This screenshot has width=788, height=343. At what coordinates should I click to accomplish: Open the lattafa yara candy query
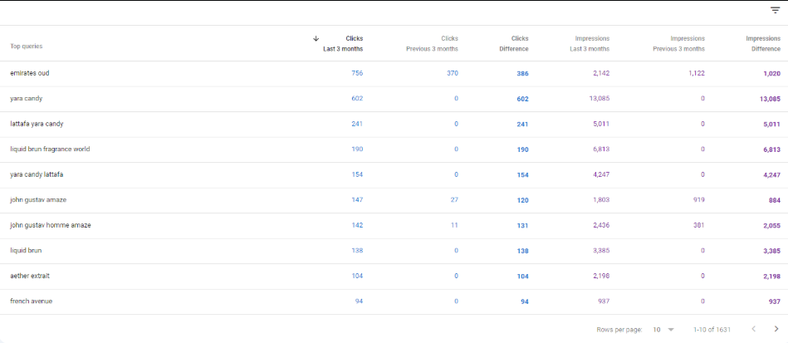[x=37, y=124]
